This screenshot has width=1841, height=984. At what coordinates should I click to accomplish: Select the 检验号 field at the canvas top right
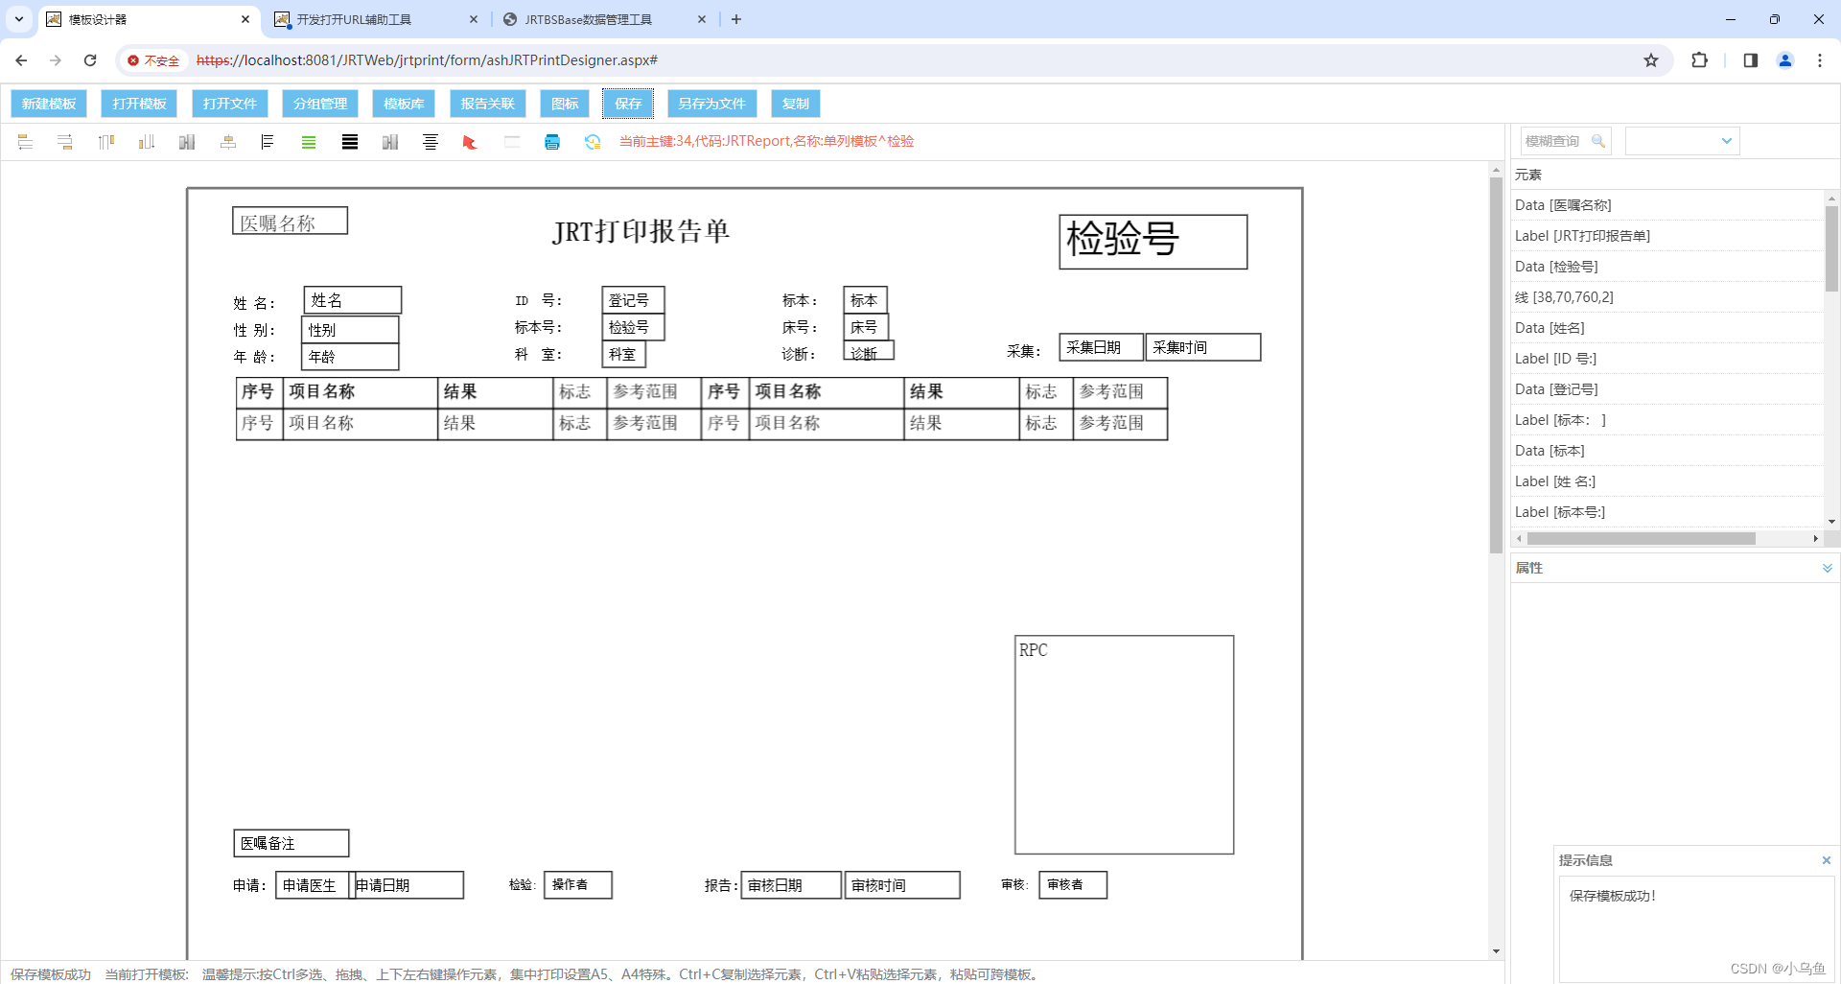[x=1154, y=242]
